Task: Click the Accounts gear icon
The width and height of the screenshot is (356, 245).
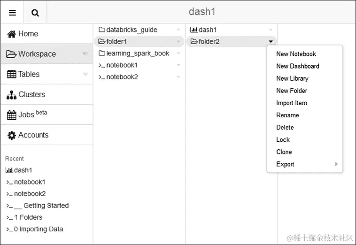Action: point(12,136)
